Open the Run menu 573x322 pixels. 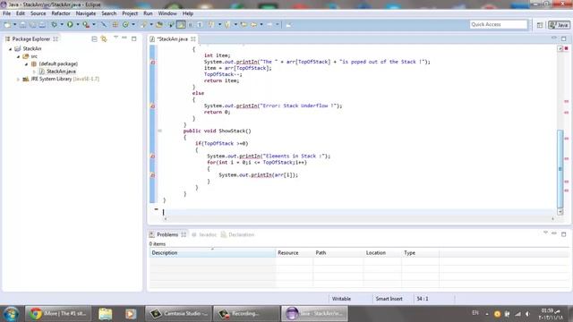pyautogui.click(x=148, y=13)
